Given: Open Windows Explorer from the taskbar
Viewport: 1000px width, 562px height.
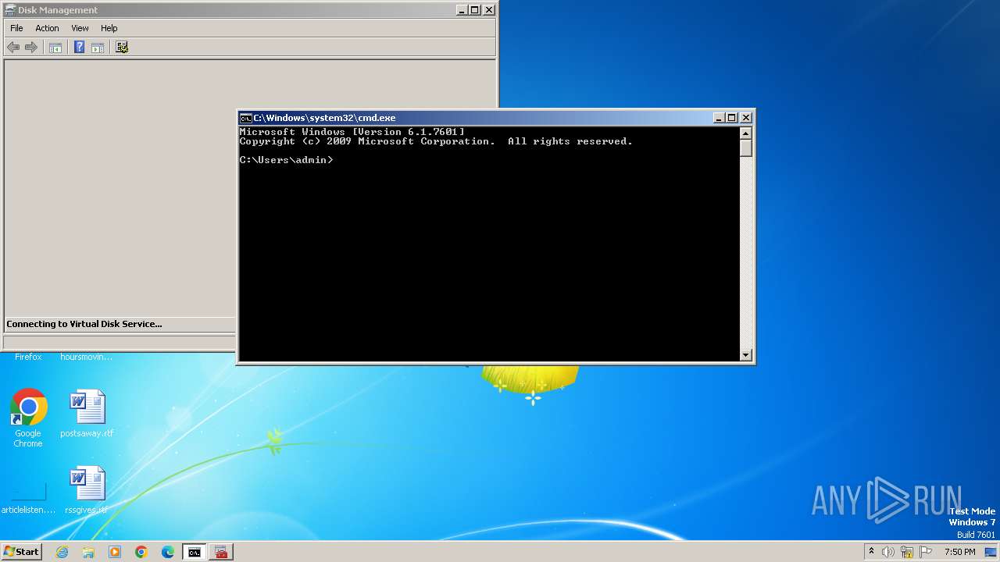Looking at the screenshot, I should click(x=88, y=552).
